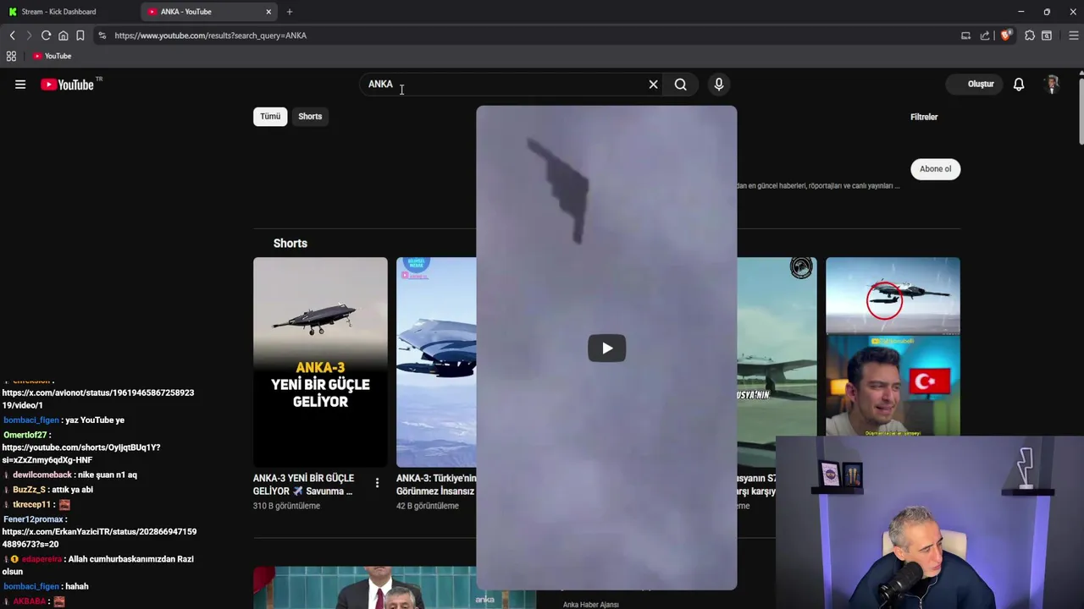Open the browser main menu

click(x=1073, y=36)
